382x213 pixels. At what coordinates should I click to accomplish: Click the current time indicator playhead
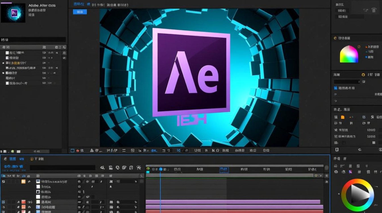coord(161,169)
